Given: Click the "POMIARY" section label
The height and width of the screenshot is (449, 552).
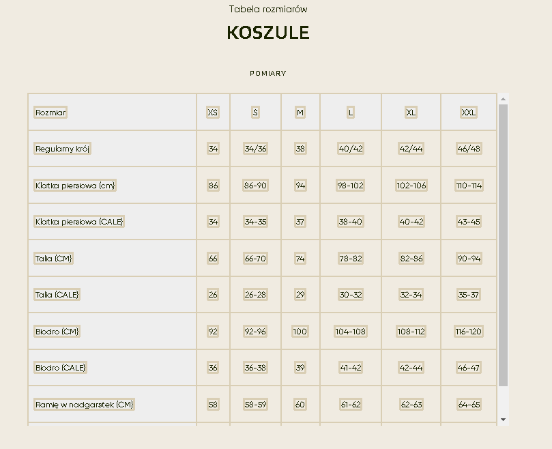Looking at the screenshot, I should (x=268, y=73).
